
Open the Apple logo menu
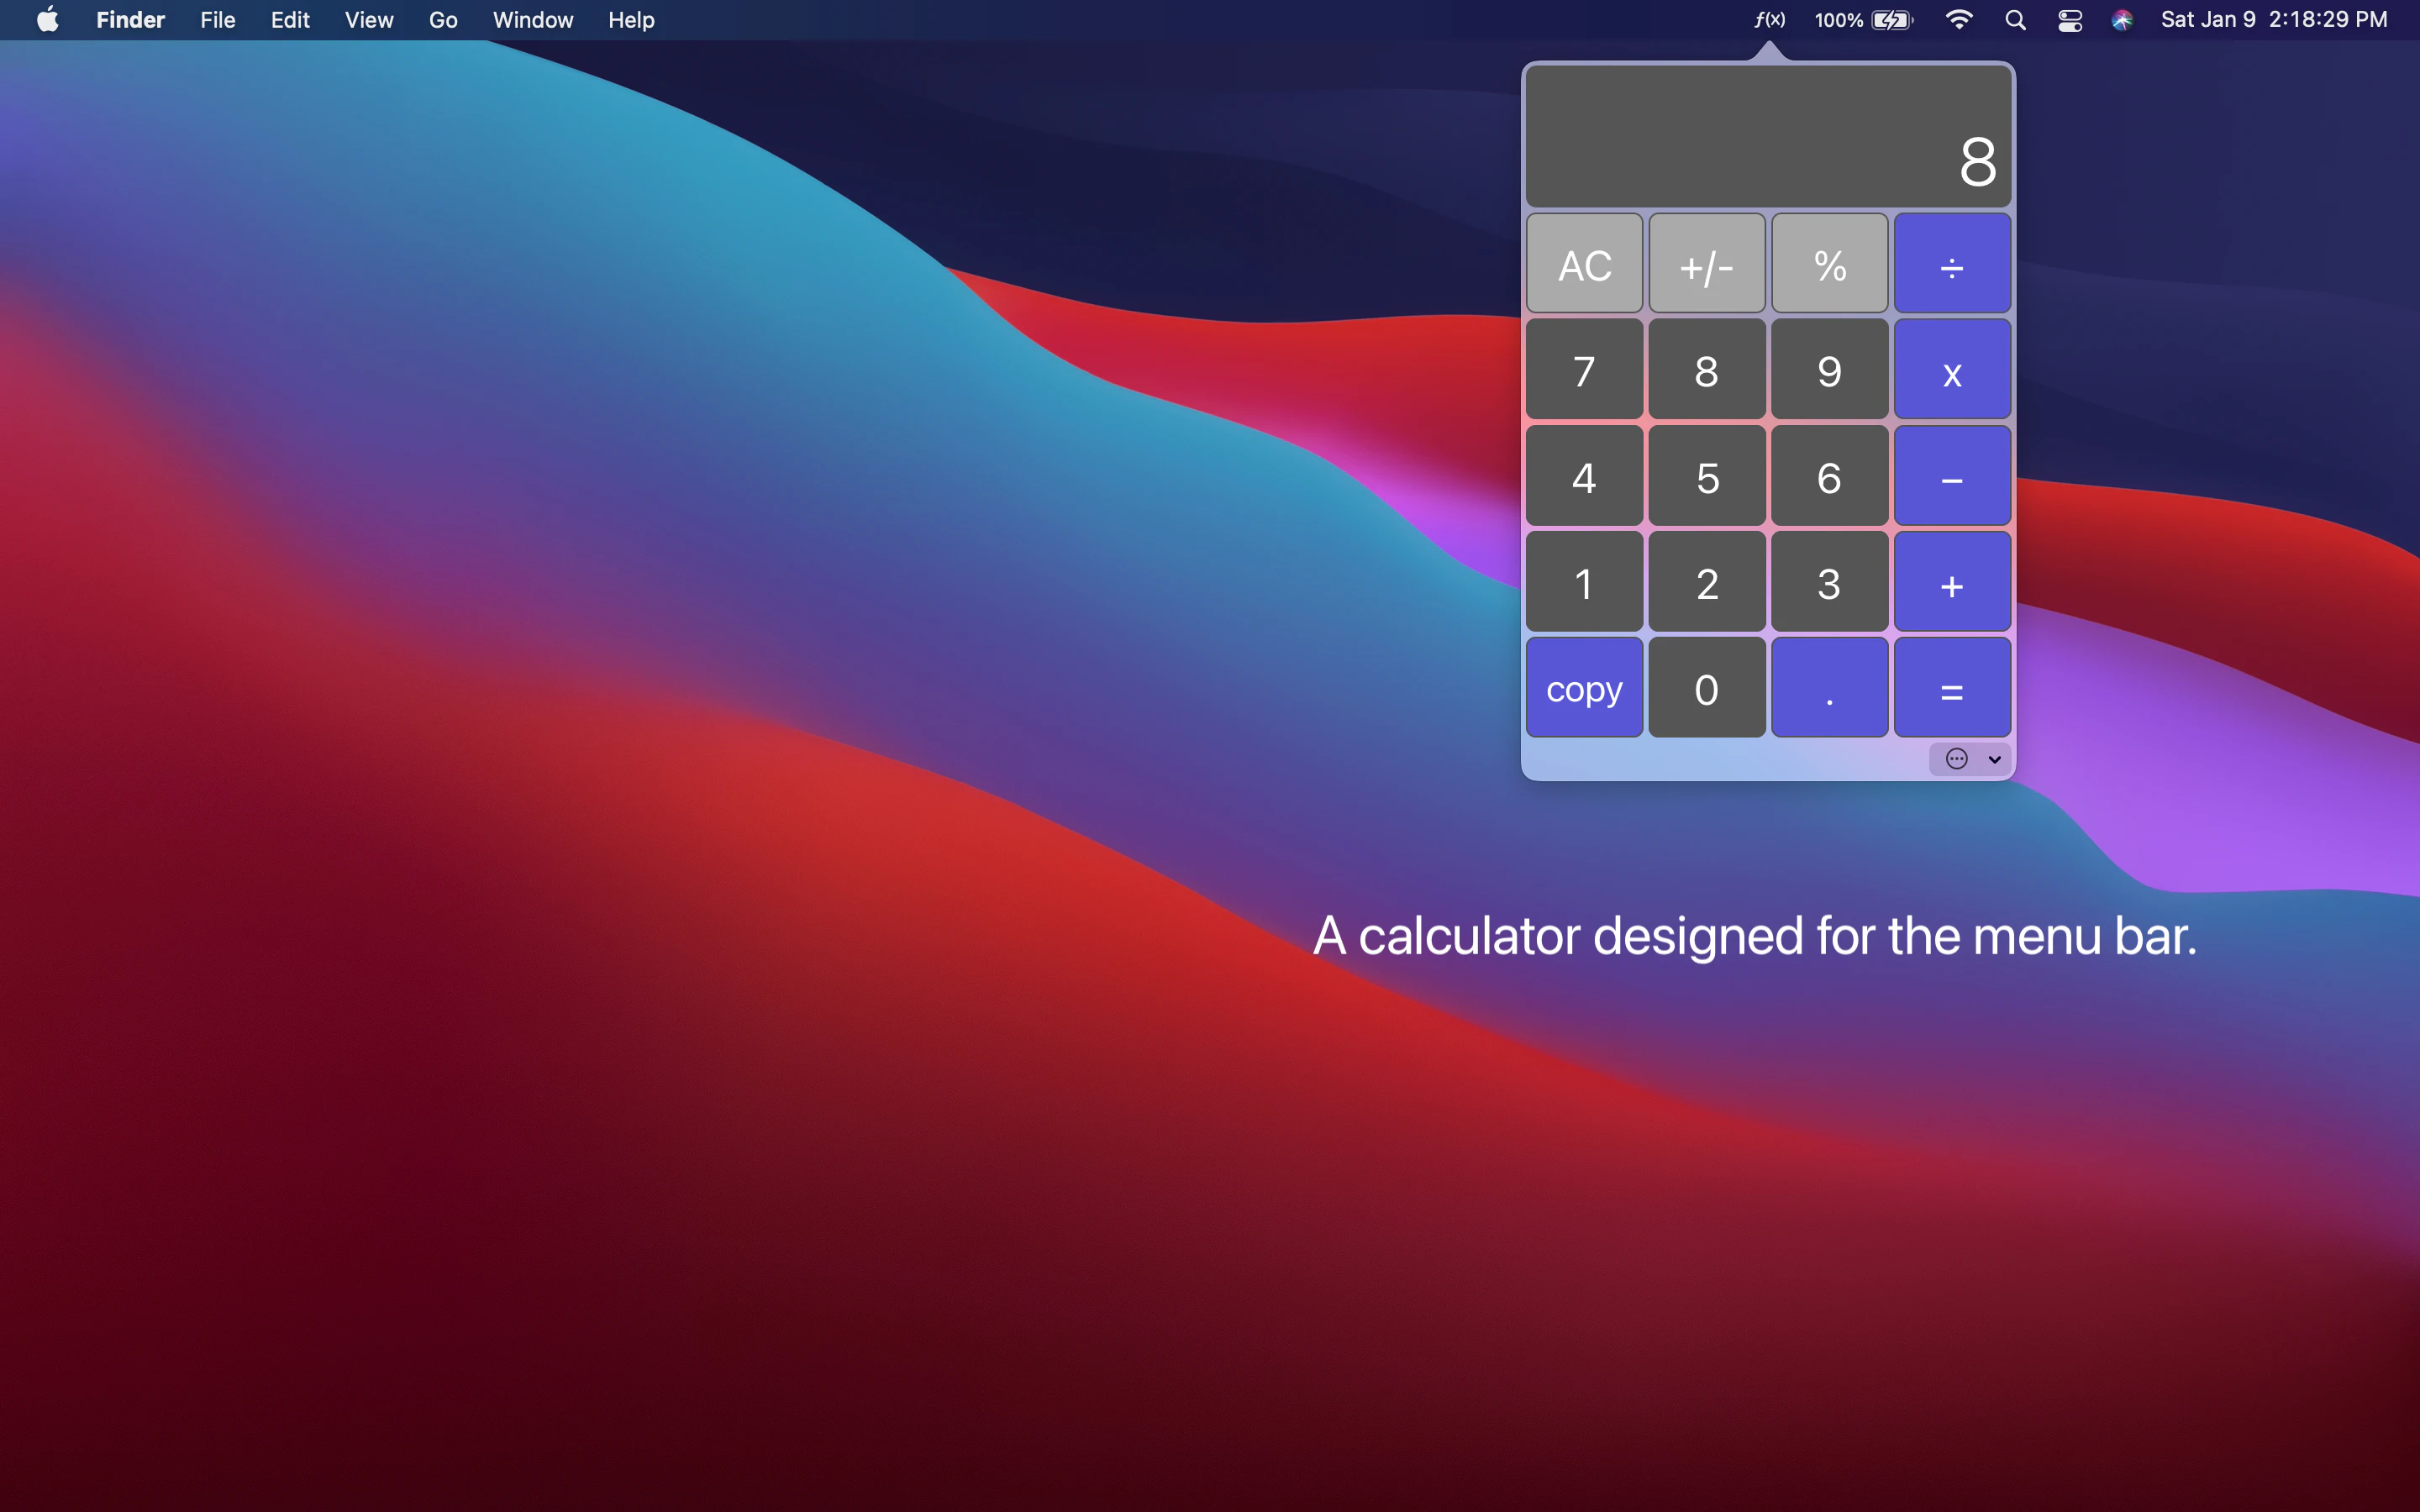point(47,20)
